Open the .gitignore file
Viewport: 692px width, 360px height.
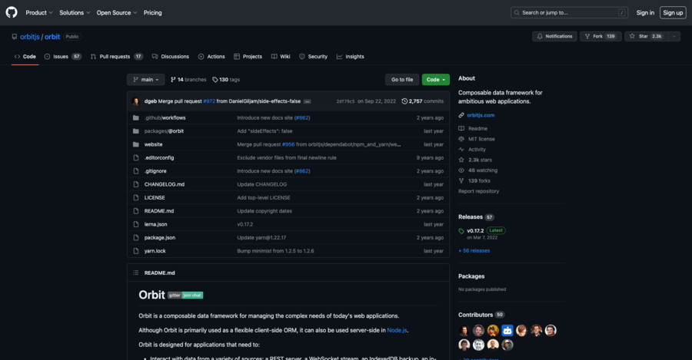(155, 171)
